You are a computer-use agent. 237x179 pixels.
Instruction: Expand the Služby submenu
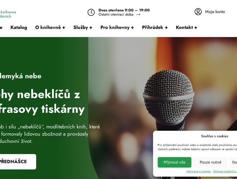click(83, 28)
